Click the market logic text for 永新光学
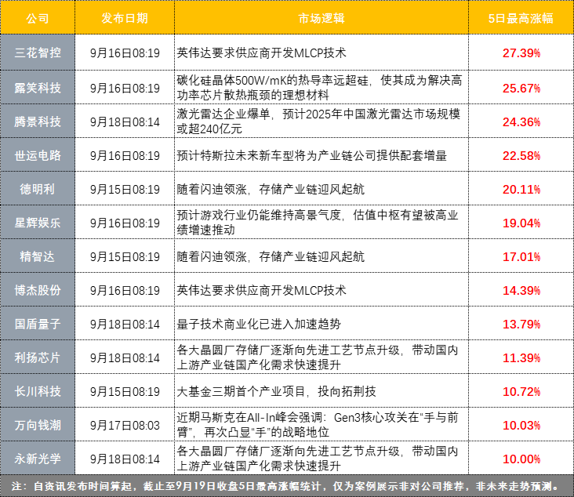 (x=318, y=459)
